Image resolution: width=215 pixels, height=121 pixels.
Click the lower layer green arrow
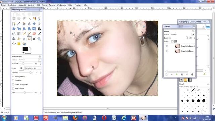tap(177, 74)
